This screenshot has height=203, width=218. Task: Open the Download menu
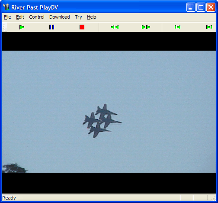click(60, 17)
